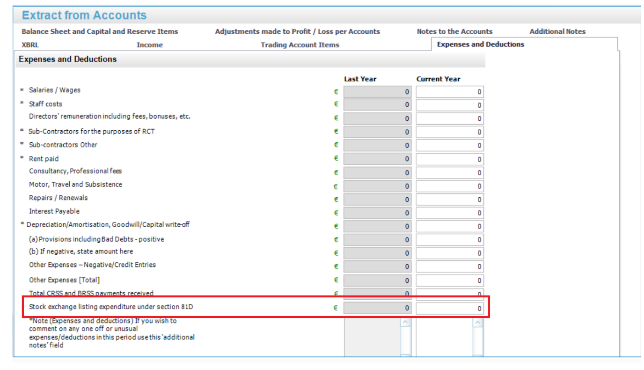Screen dimensions: 644x370
Task: Click Last Year Other Expenses [Total] field
Action: coord(377,281)
